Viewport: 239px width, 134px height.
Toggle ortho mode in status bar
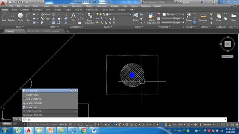91,125
